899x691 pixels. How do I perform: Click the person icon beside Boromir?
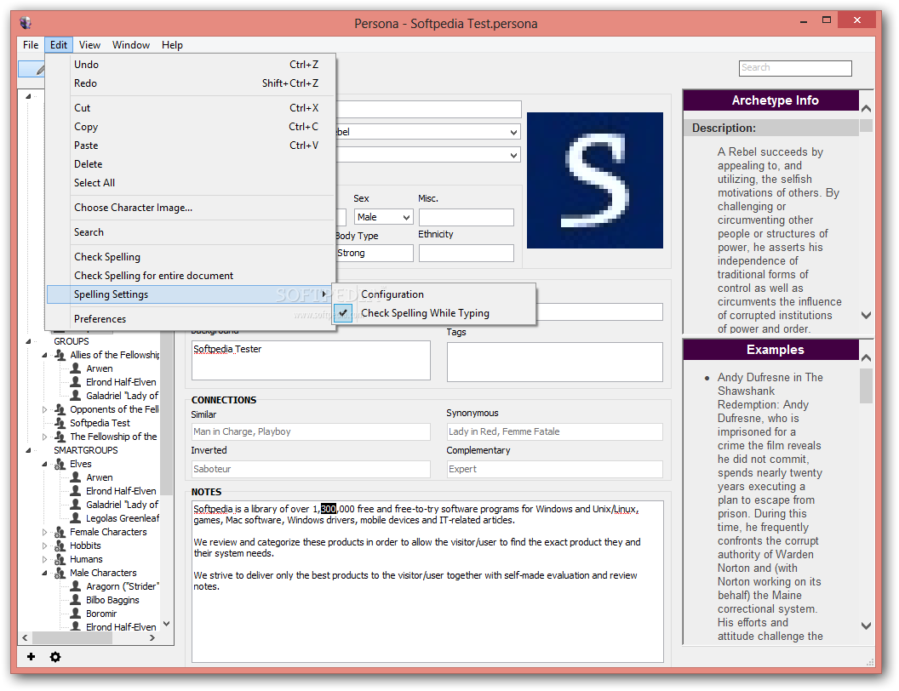click(x=75, y=613)
